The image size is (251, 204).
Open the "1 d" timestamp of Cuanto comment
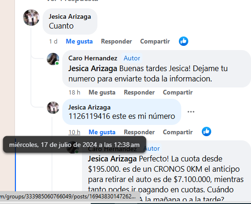pyautogui.click(x=53, y=42)
